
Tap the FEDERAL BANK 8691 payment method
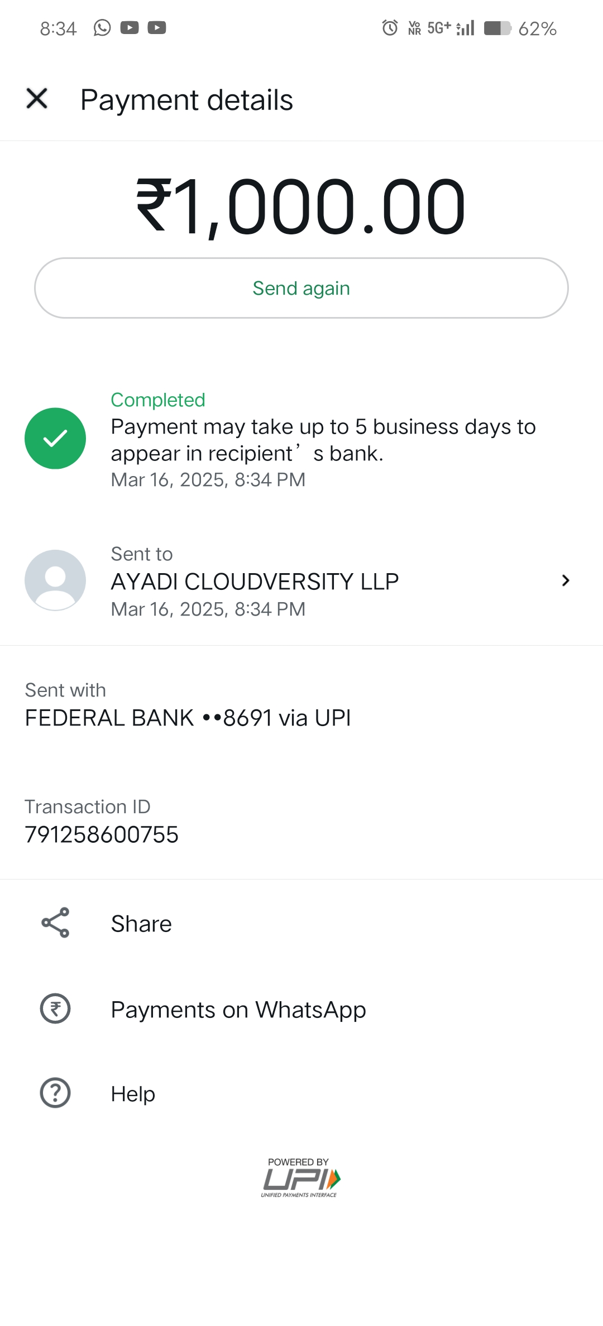pyautogui.click(x=188, y=718)
